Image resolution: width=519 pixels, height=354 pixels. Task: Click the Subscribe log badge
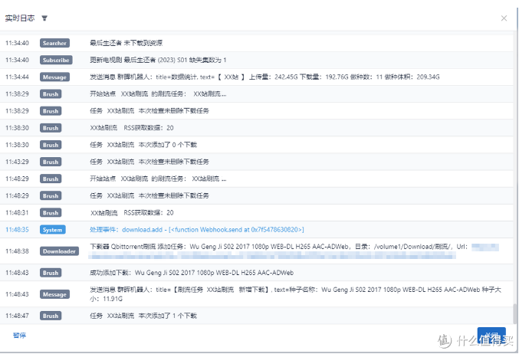pos(55,60)
